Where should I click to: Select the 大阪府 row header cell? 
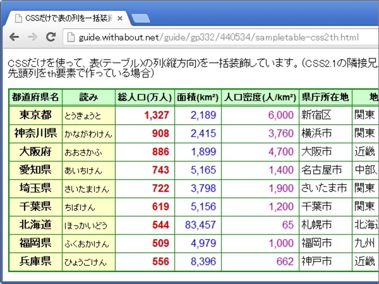36,152
